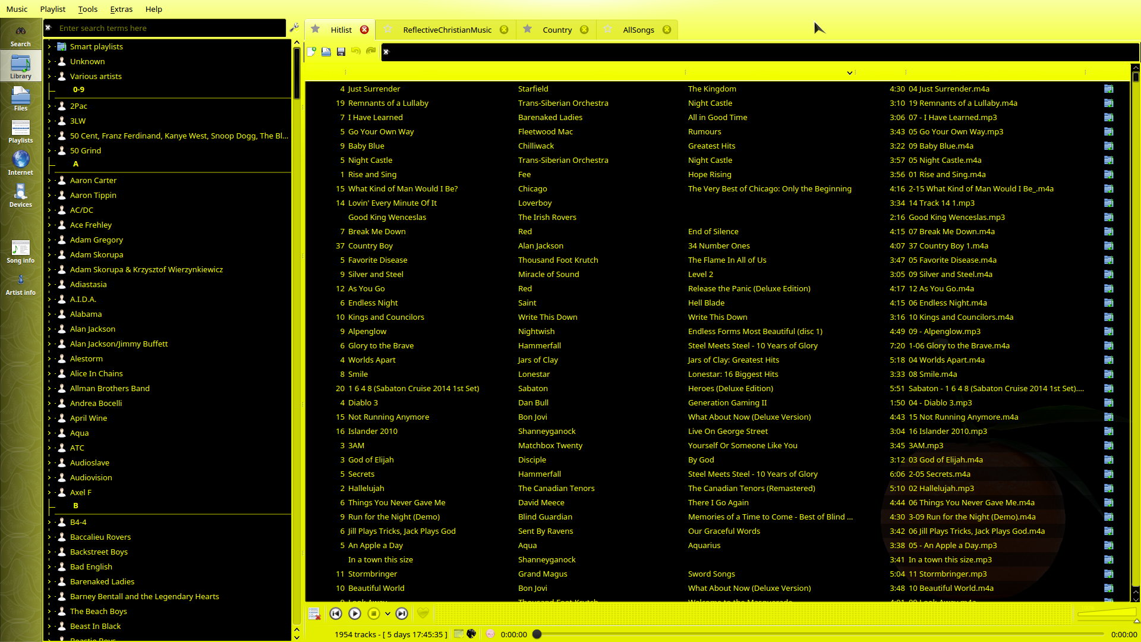Load a playlist using the open icon

click(326, 52)
